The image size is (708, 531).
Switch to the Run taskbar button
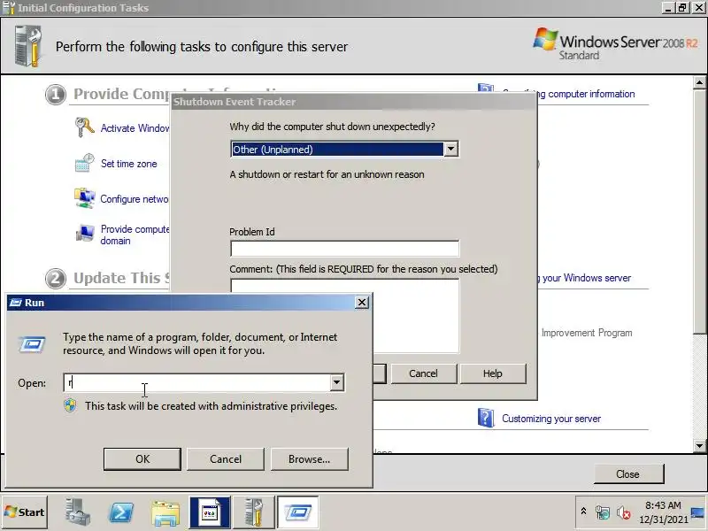click(x=298, y=512)
